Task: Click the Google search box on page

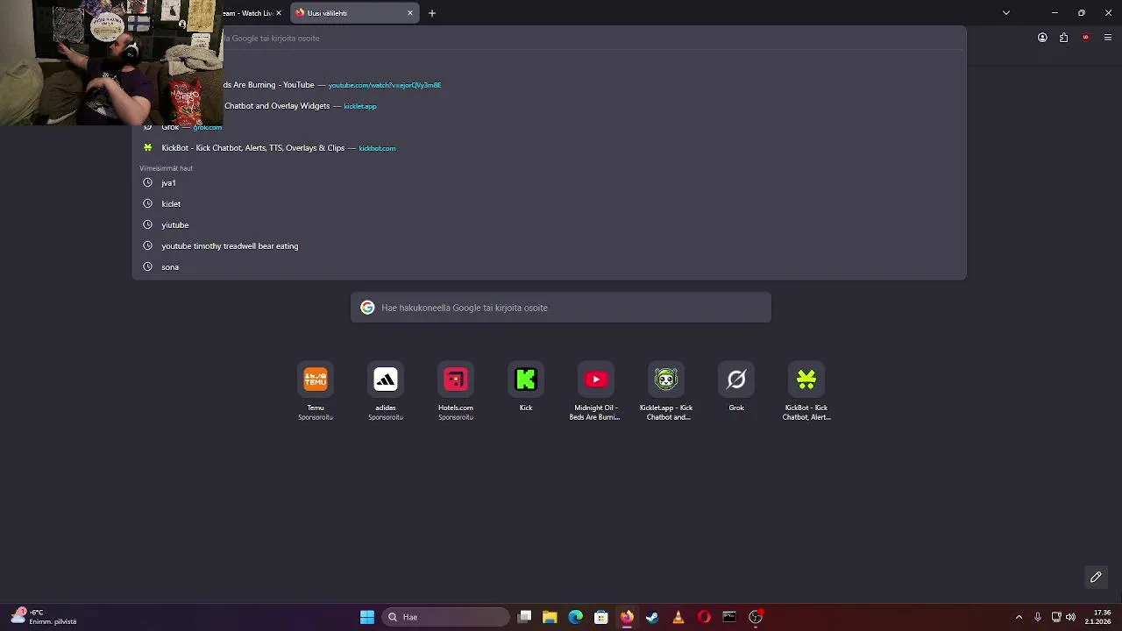Action: (x=561, y=308)
